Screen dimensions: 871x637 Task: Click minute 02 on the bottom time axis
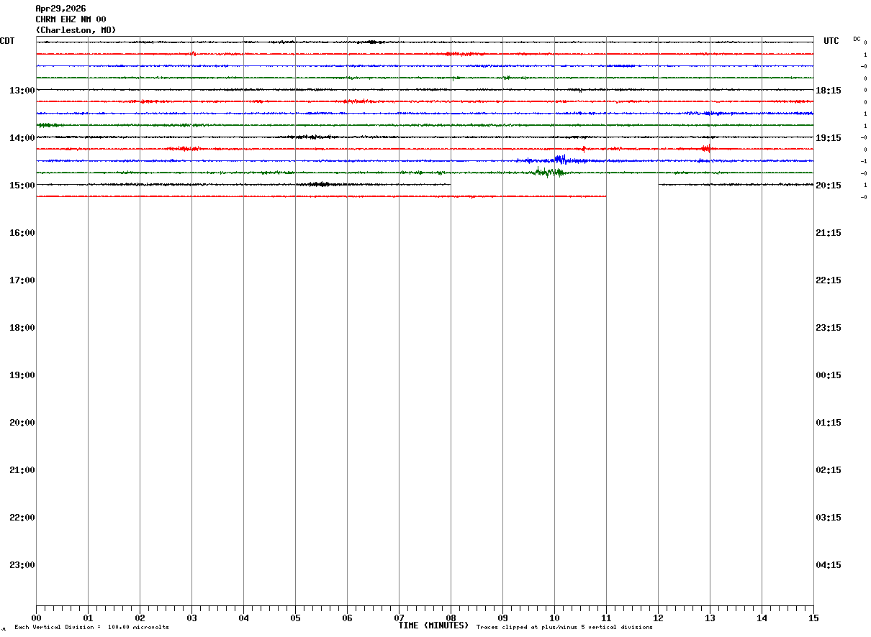[x=140, y=618]
